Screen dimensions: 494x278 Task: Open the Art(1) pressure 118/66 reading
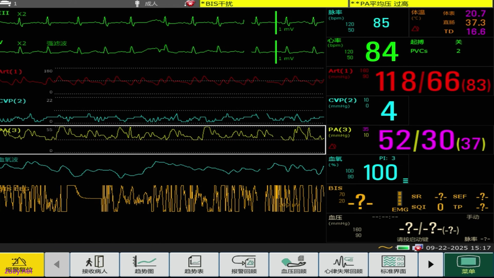coord(433,81)
